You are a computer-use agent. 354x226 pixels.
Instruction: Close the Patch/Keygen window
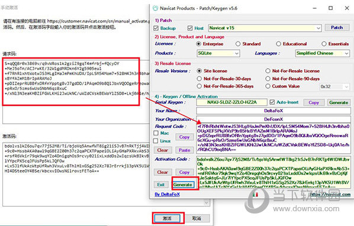(x=347, y=8)
